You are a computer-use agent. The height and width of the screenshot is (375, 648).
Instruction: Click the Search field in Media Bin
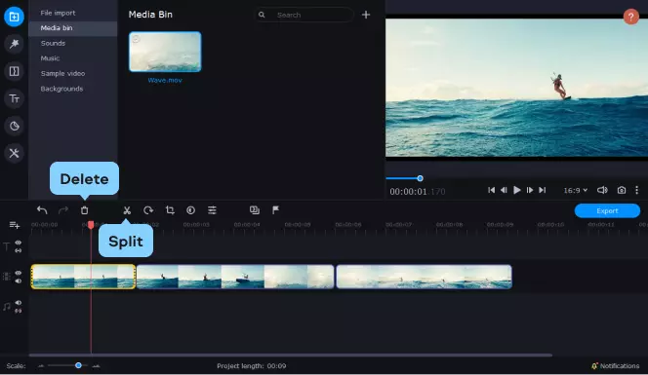304,15
